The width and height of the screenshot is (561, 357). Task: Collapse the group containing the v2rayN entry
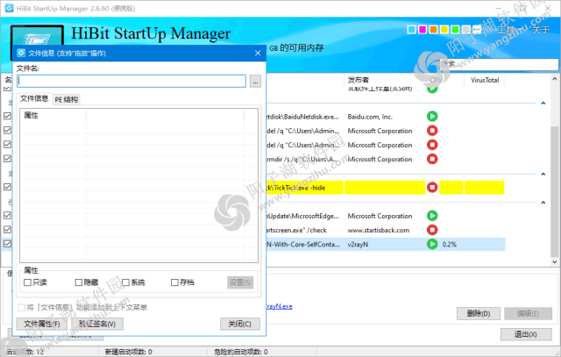point(543,203)
